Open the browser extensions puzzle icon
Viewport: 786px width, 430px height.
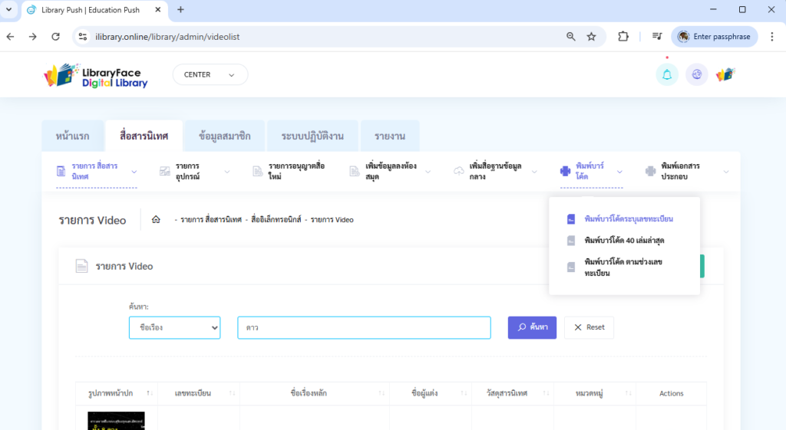(x=623, y=37)
